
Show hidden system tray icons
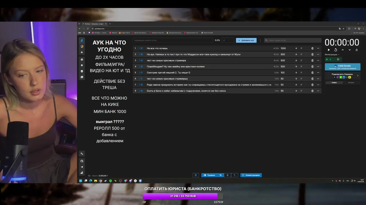pos(332,181)
